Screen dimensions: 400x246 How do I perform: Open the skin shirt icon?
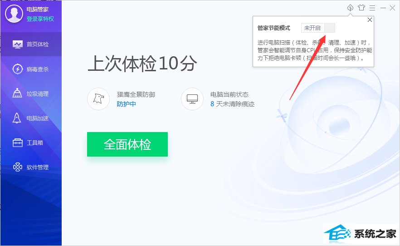pyautogui.click(x=361, y=8)
